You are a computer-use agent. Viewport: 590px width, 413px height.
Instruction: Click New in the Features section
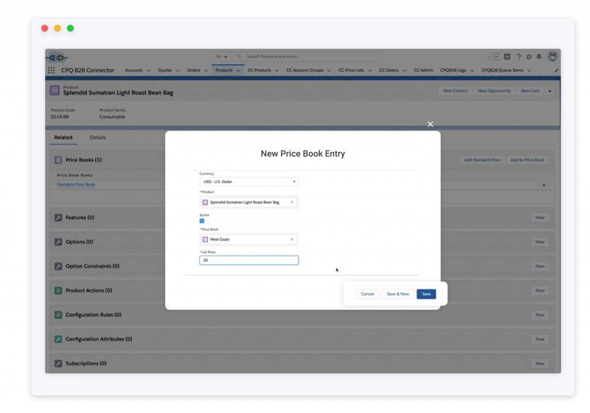[539, 218]
